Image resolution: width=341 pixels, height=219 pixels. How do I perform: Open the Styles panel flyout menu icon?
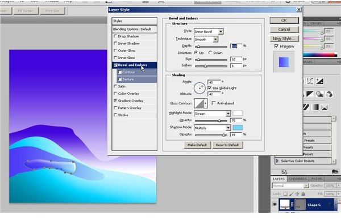pyautogui.click(x=339, y=23)
